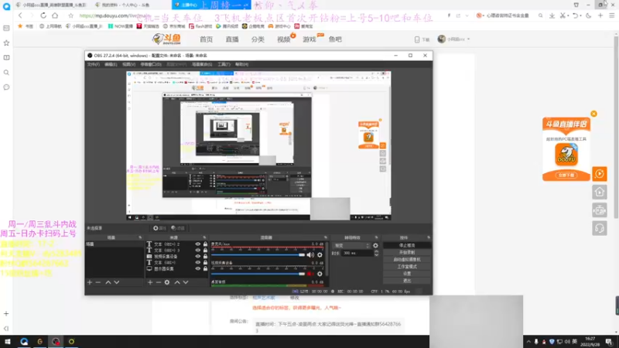Bookmark page with star icon by address bar
This screenshot has height=348, width=619.
pyautogui.click(x=70, y=15)
